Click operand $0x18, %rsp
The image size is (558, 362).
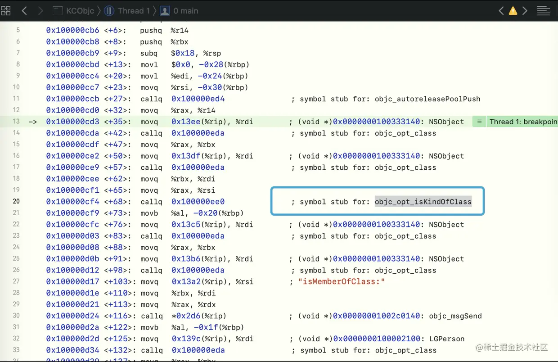tap(196, 53)
